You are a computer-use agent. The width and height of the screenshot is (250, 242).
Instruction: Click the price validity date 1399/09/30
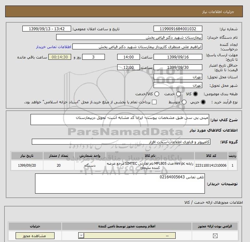tap(178, 67)
